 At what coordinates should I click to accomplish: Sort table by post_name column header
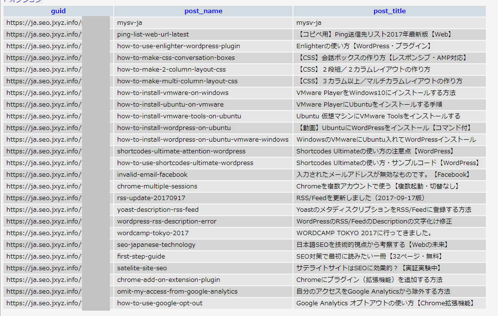(203, 11)
